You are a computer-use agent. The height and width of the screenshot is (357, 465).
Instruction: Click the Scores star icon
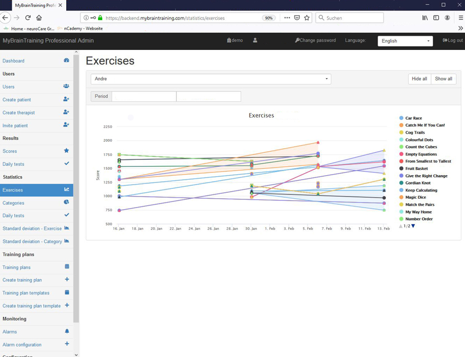(x=66, y=151)
